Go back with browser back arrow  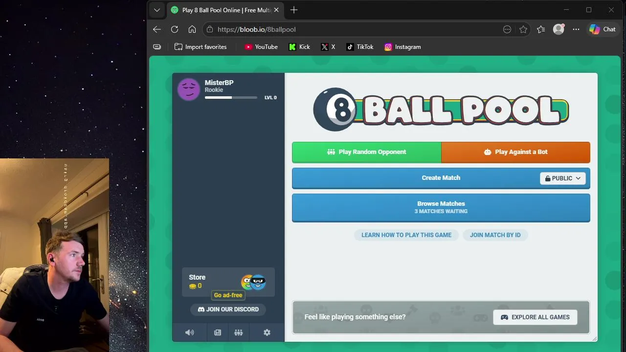pos(157,29)
